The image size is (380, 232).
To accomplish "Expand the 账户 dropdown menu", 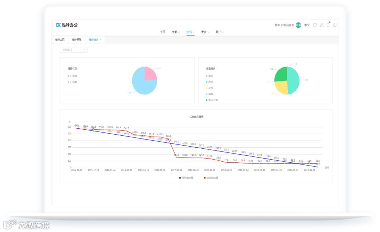I will point(220,32).
